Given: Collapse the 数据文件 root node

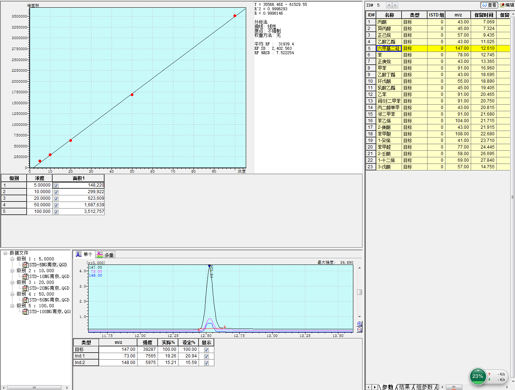Looking at the screenshot, I should coord(5,253).
